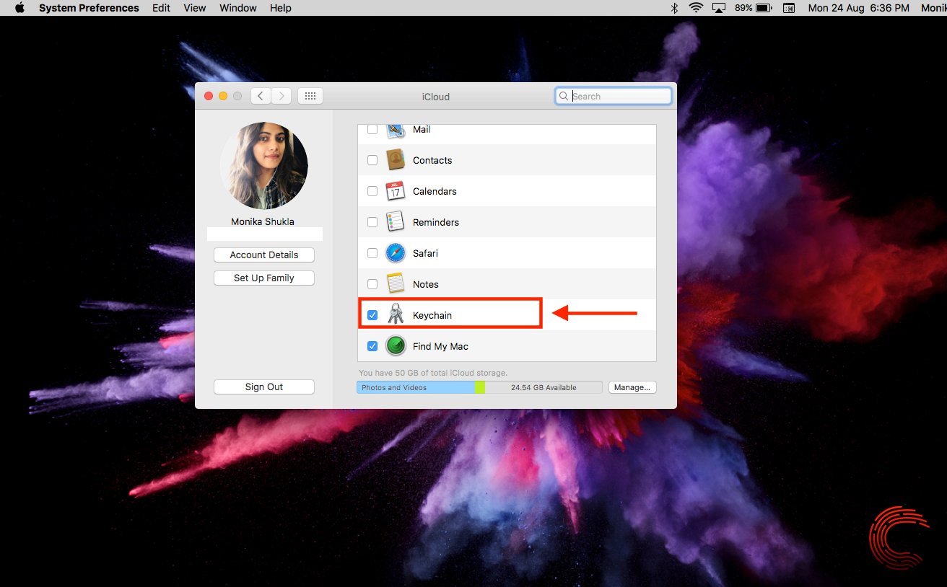Open Wi-Fi menu bar icon
The image size is (947, 587).
696,8
